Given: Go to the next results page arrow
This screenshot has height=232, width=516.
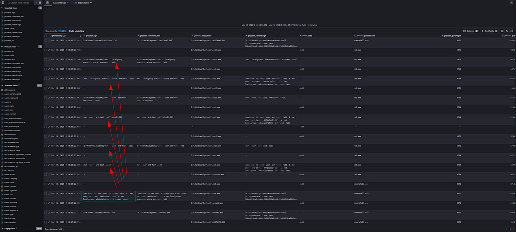Looking at the screenshot, I should (513, 229).
